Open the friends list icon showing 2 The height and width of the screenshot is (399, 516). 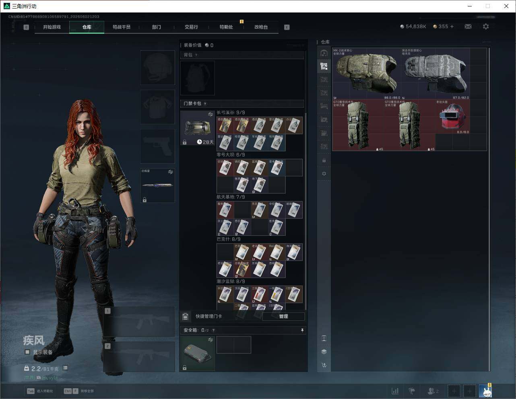[433, 391]
